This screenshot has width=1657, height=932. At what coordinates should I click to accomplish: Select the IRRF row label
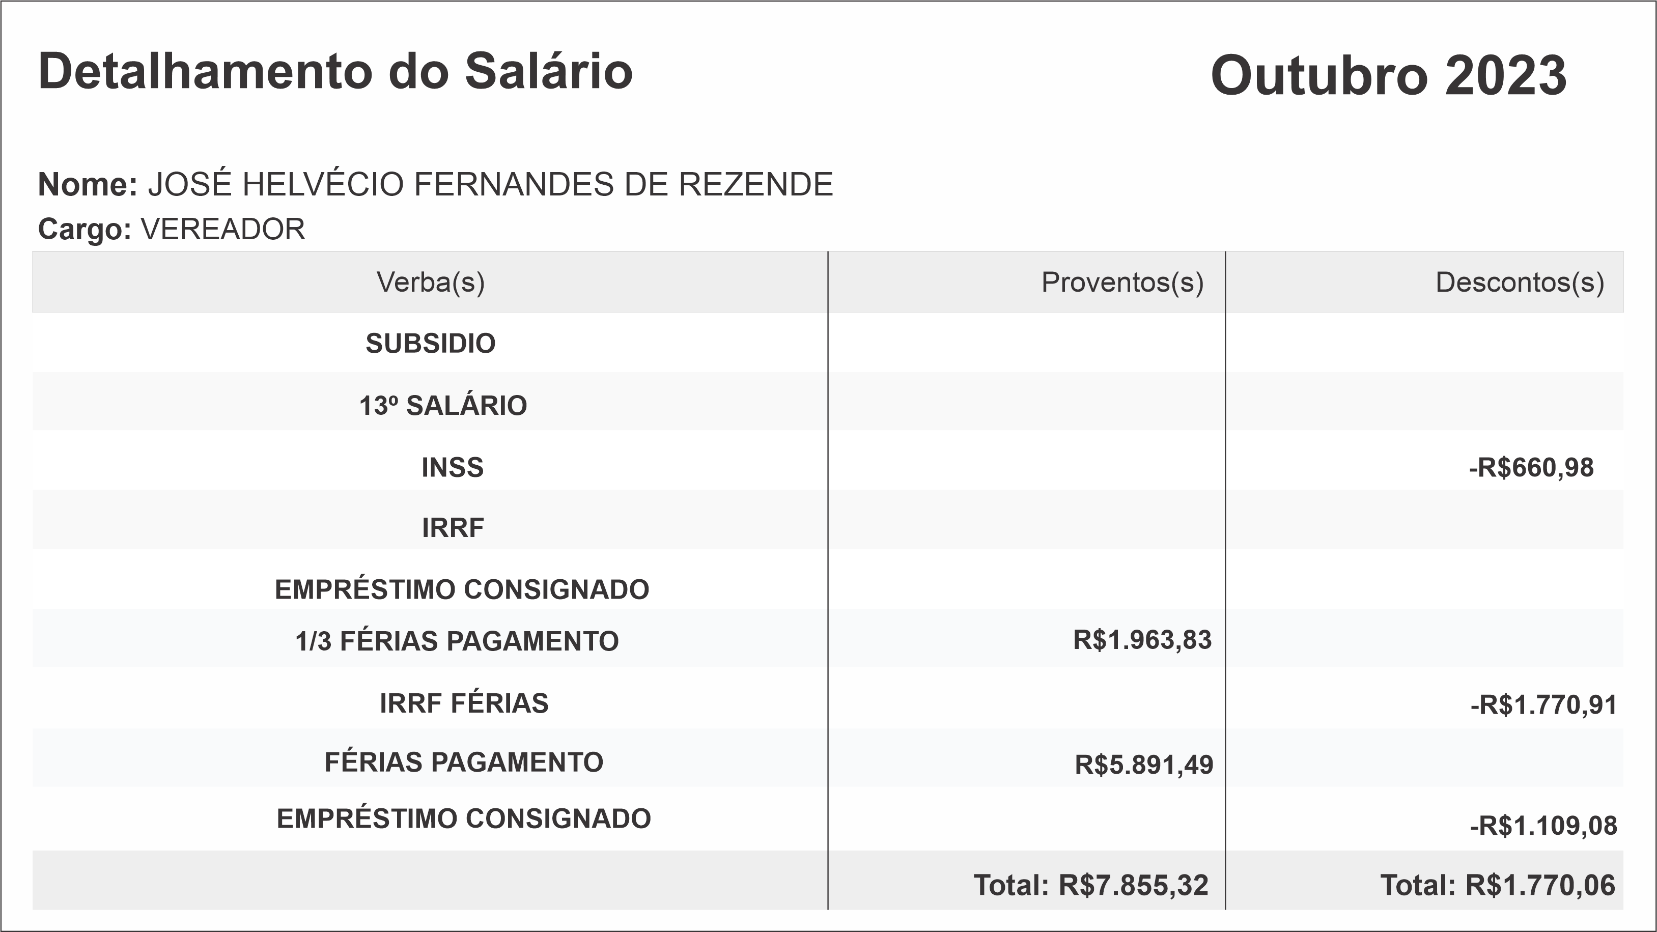point(453,528)
